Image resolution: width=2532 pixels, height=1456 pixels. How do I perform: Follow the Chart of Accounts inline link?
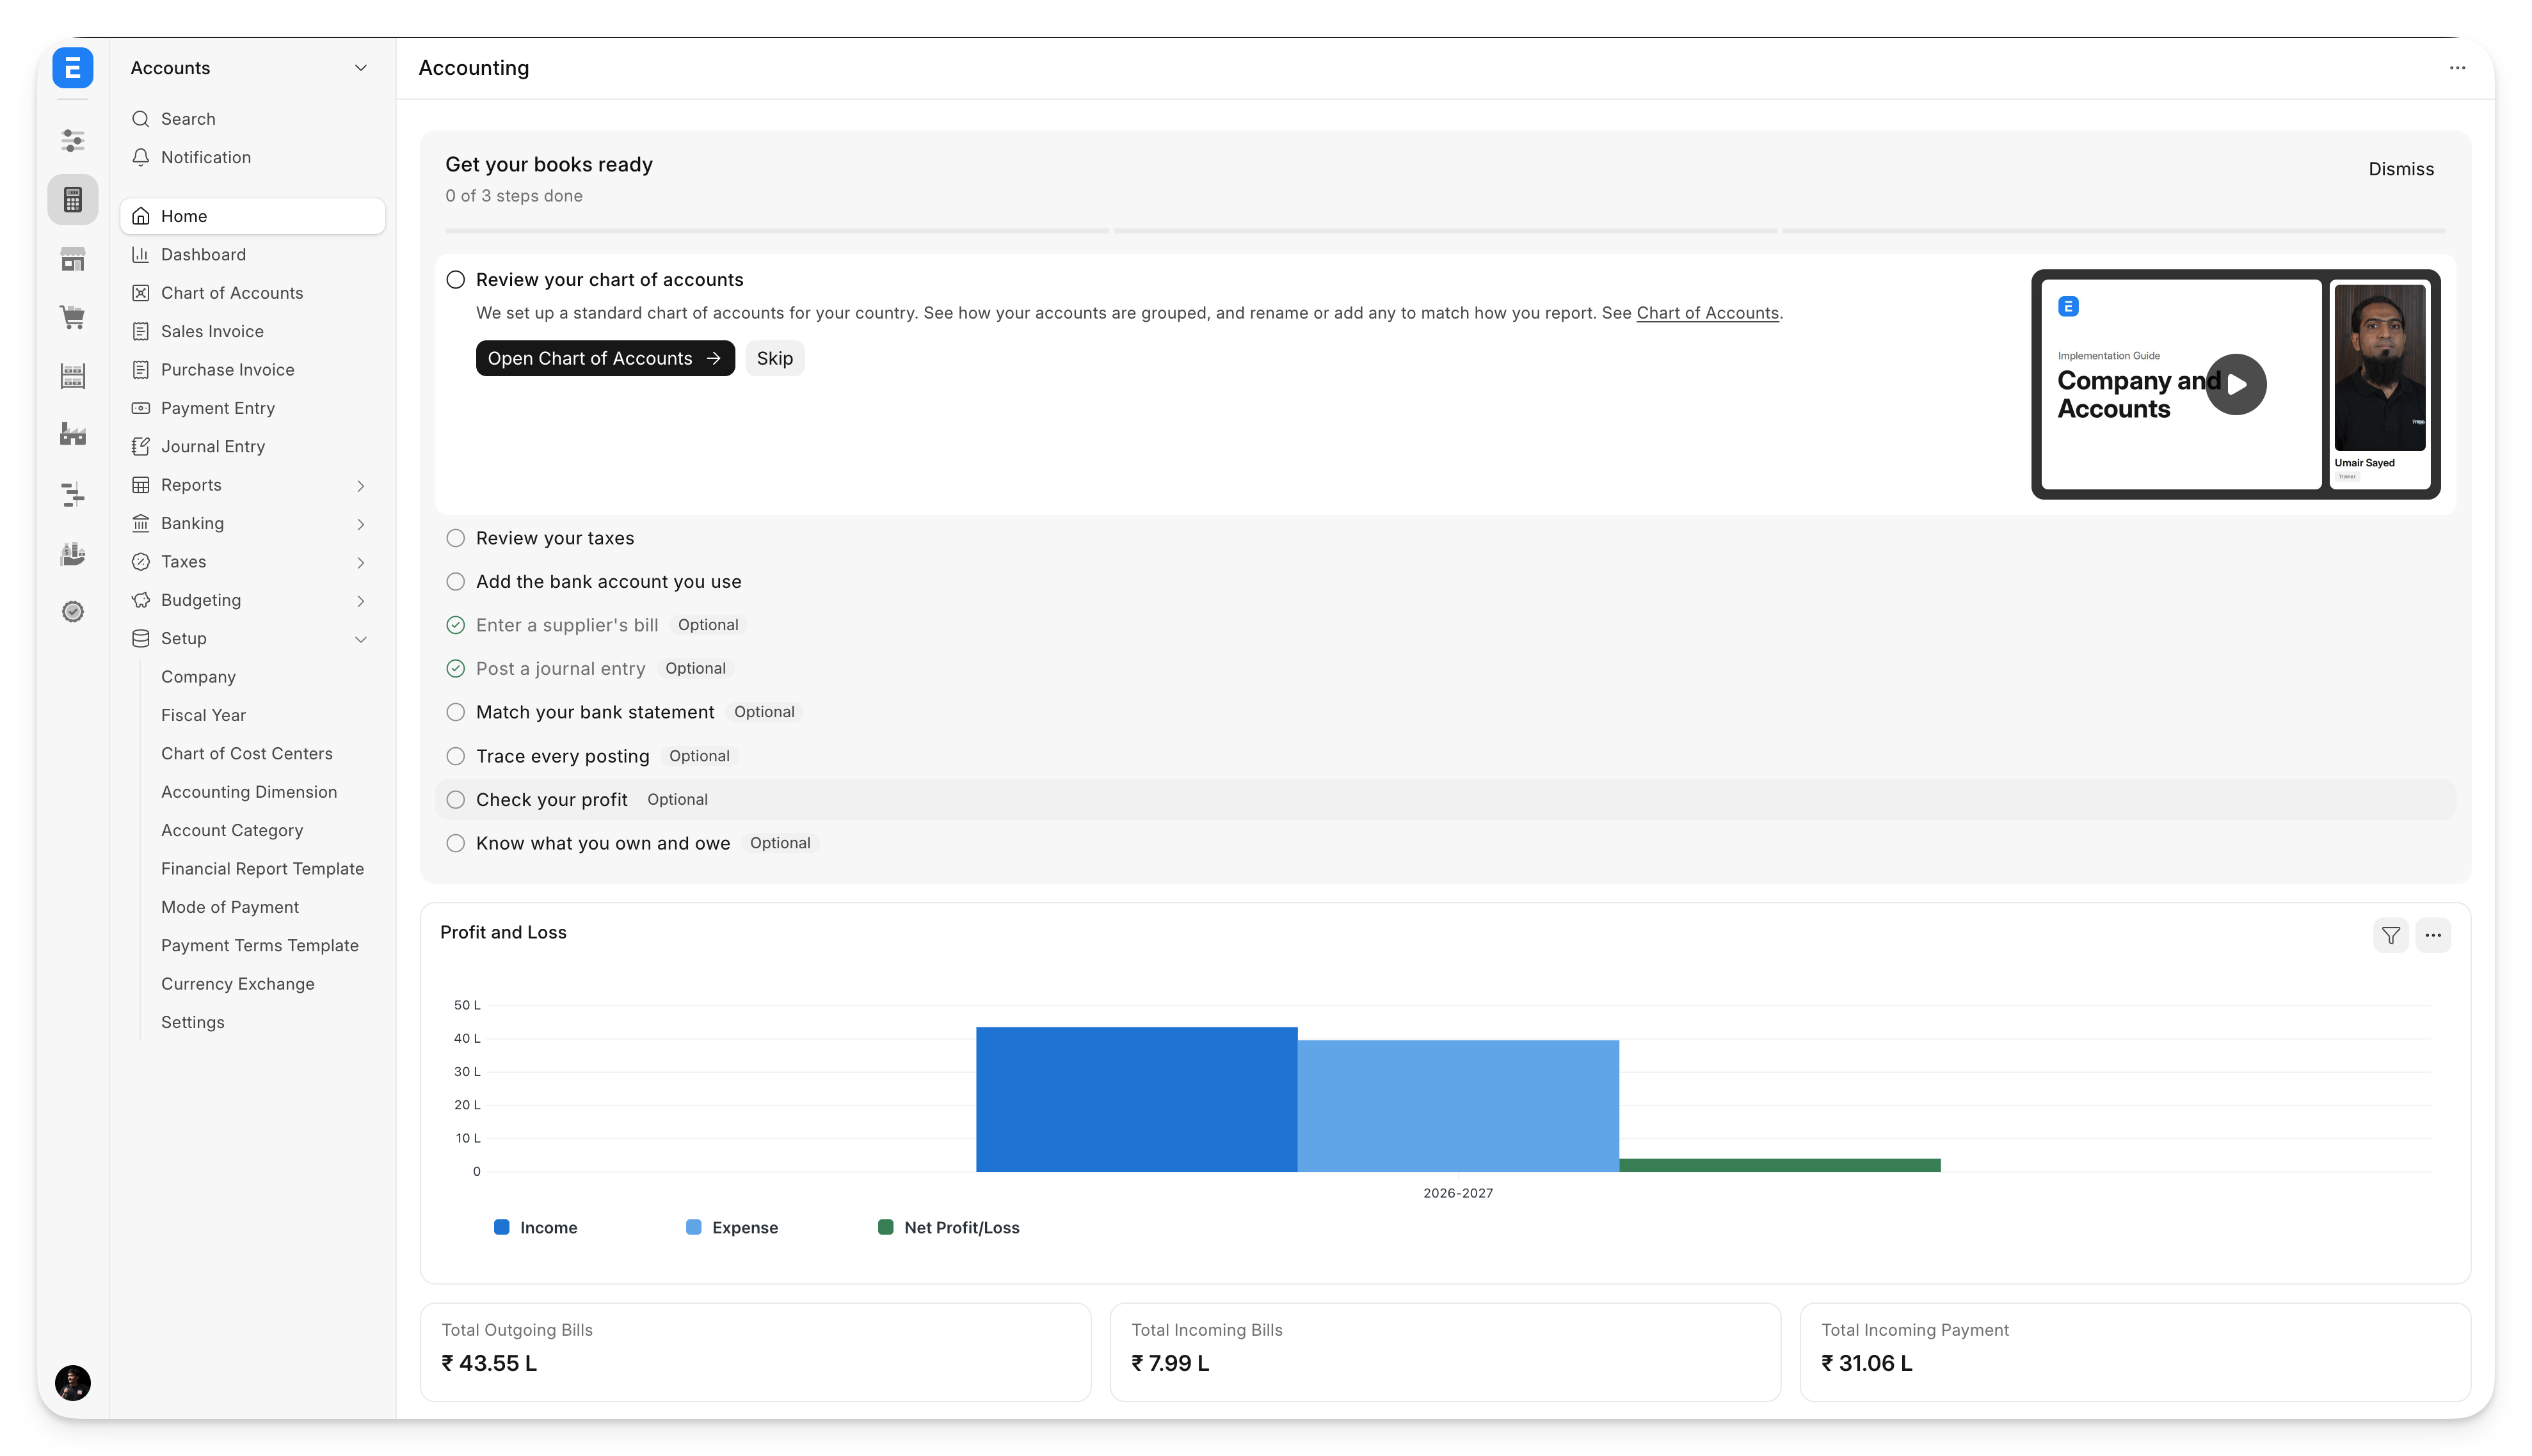(1707, 313)
